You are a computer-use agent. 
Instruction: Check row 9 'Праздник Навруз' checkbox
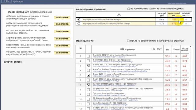[88, 94]
